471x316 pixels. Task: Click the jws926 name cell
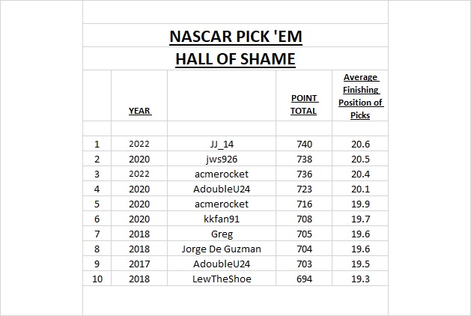(222, 159)
